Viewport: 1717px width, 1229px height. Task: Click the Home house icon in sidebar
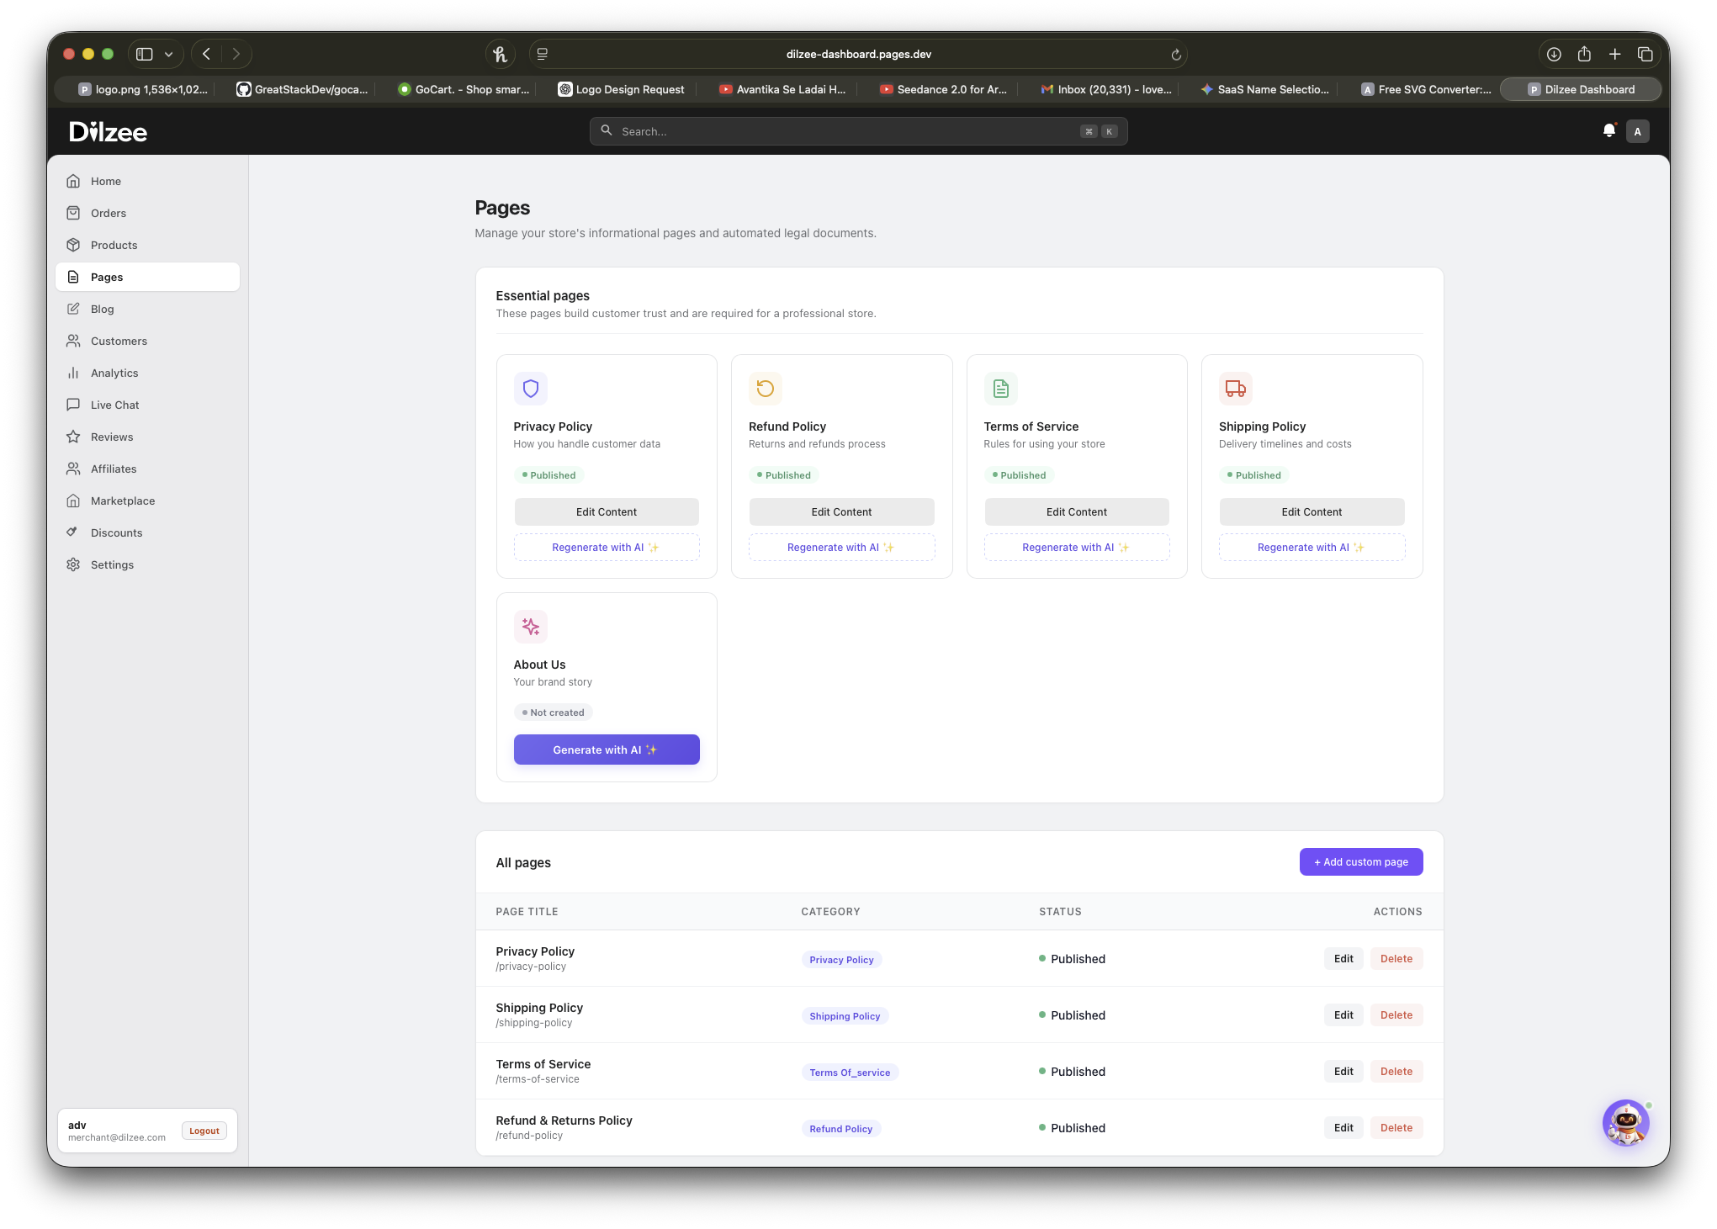click(x=73, y=181)
